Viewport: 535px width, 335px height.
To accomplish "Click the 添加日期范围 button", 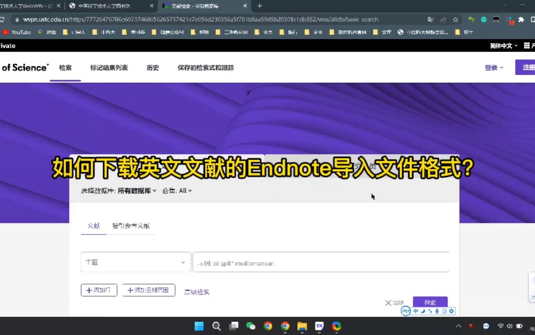I will 149,290.
